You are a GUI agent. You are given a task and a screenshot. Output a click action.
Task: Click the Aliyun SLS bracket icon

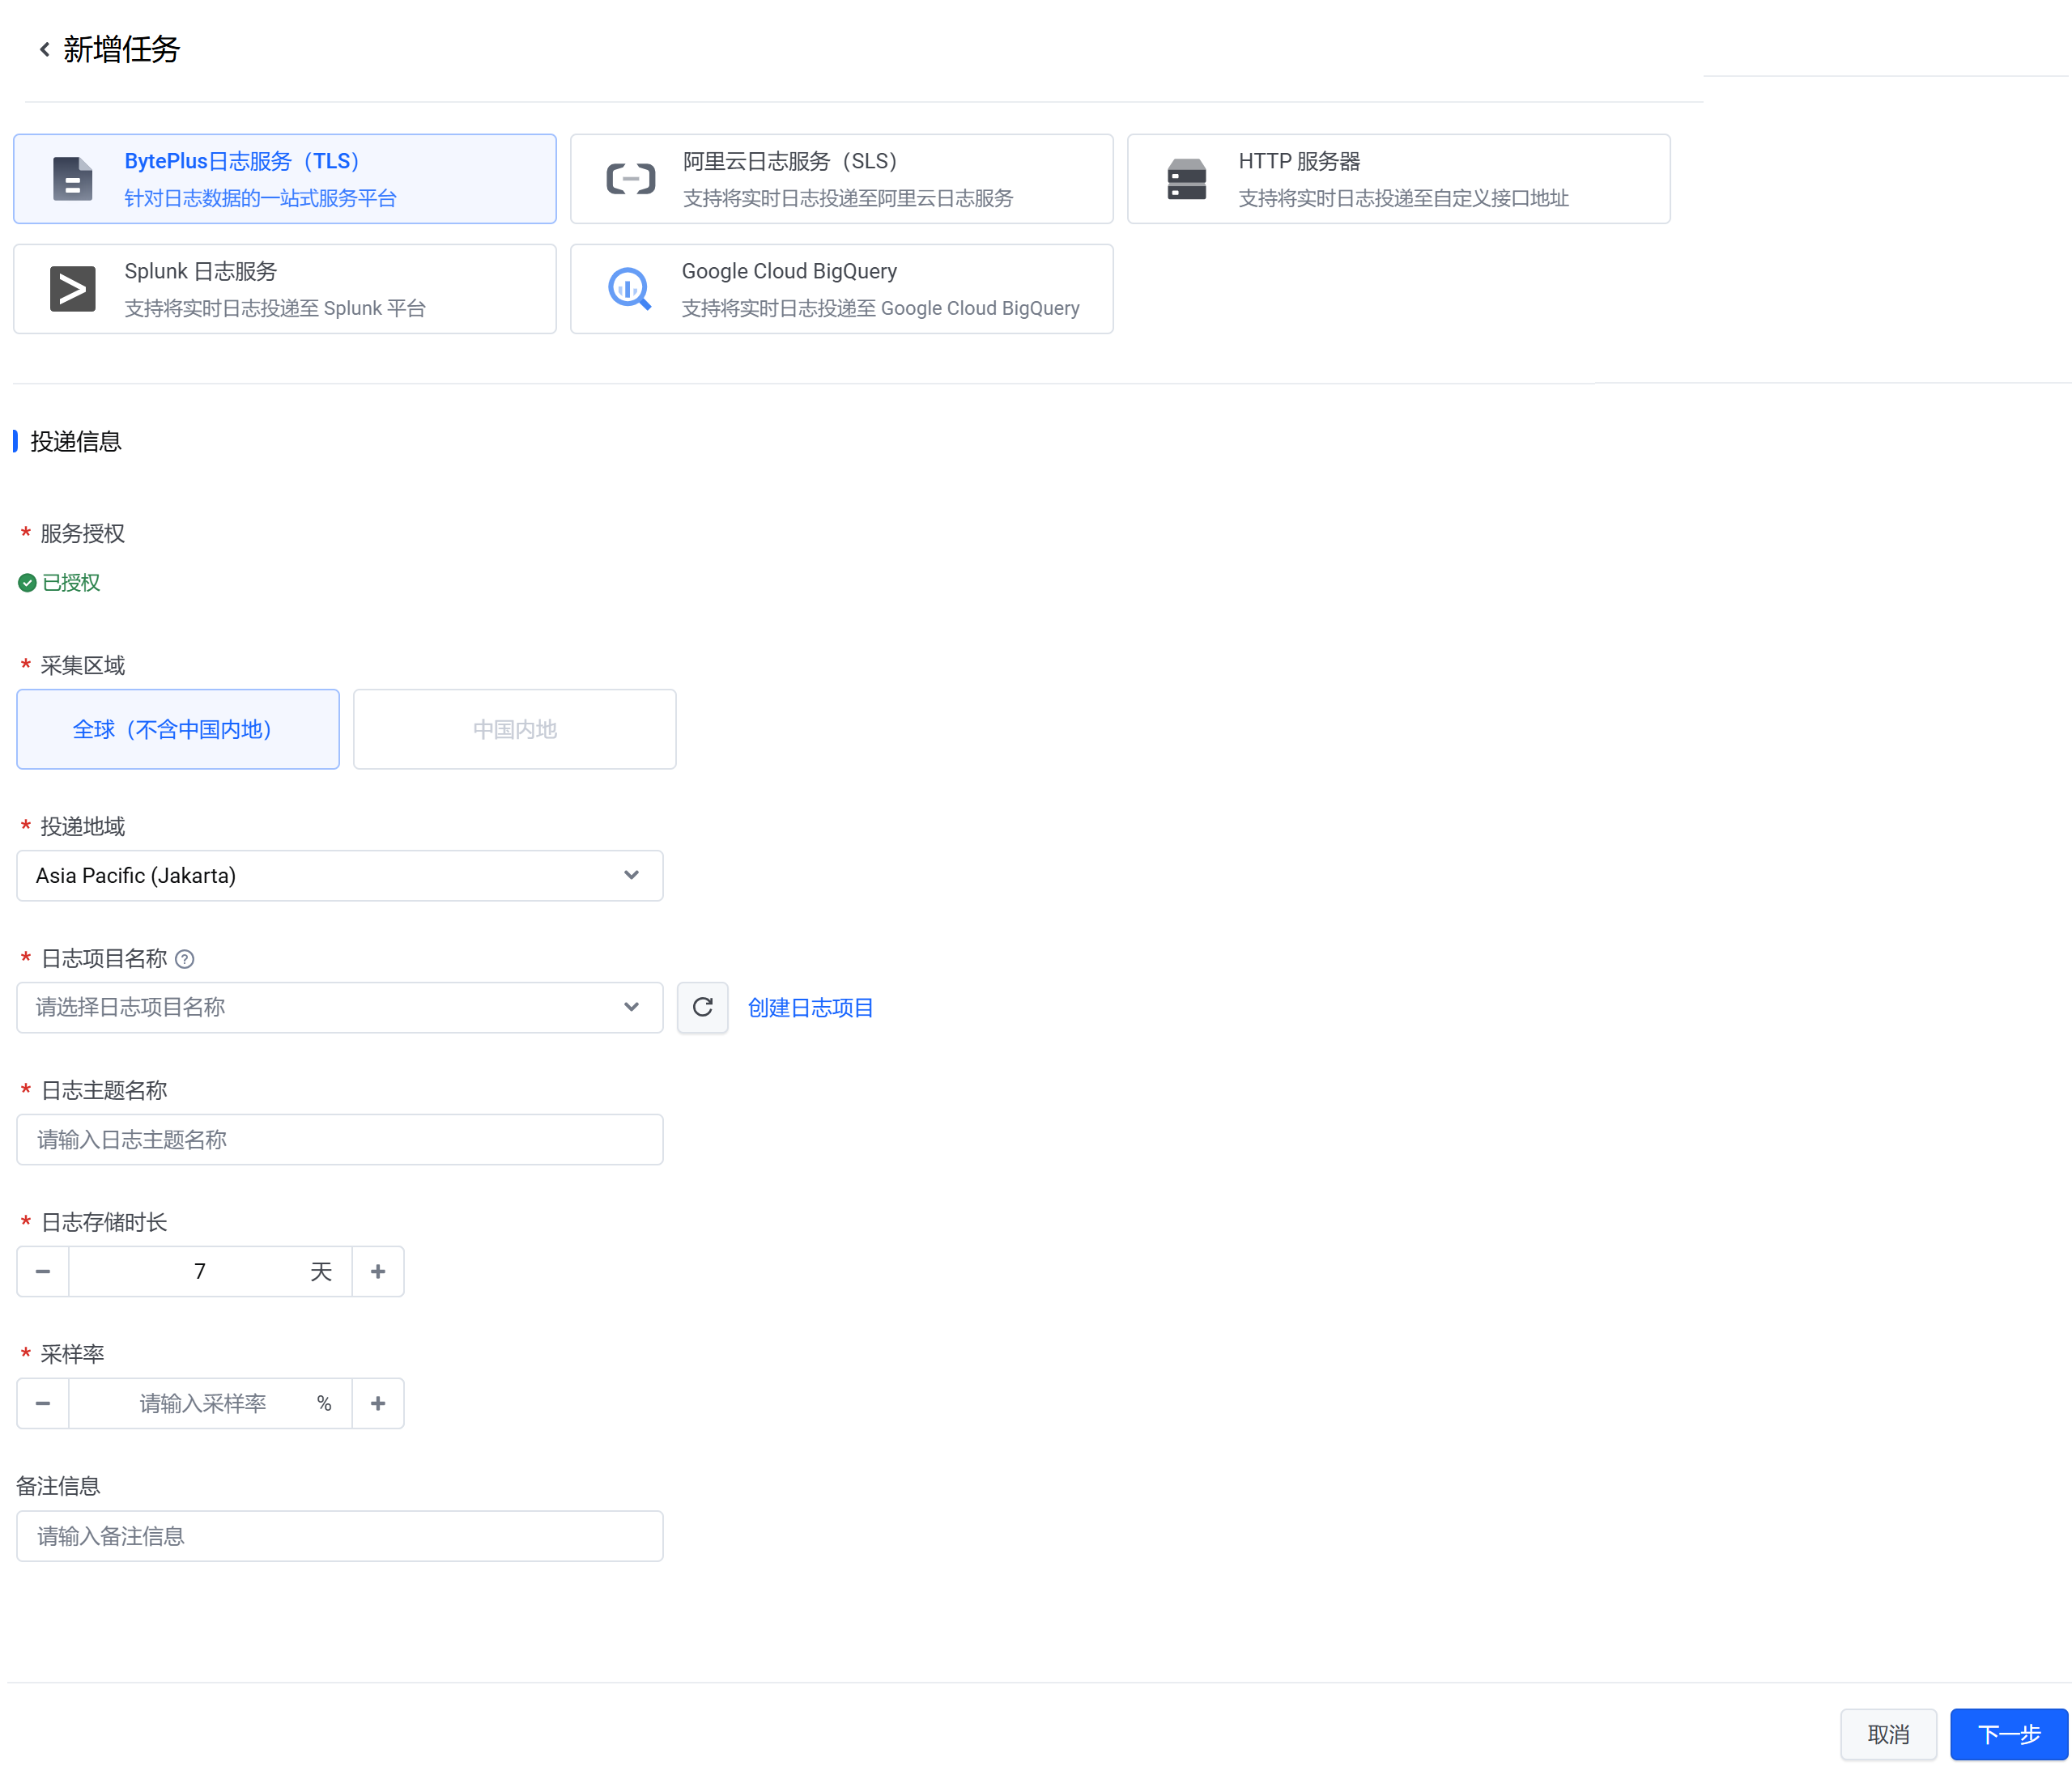click(x=630, y=179)
